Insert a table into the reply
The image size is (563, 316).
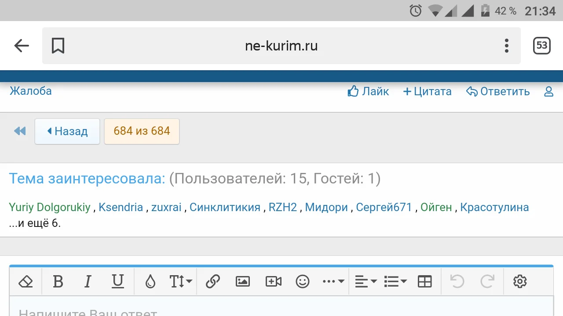424,281
